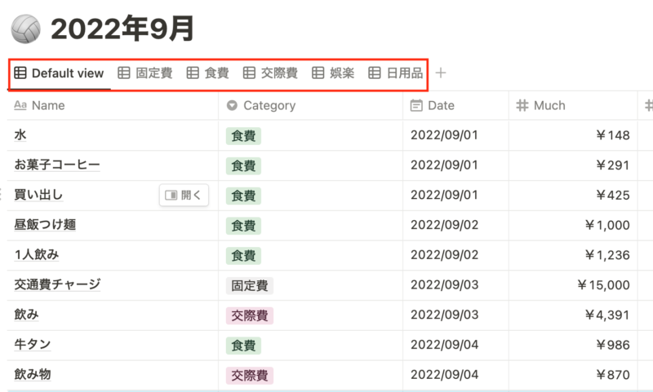Viewport: 653px width, 392px height.
Task: Click the 食費 tag in 買い出し row
Action: 243,196
